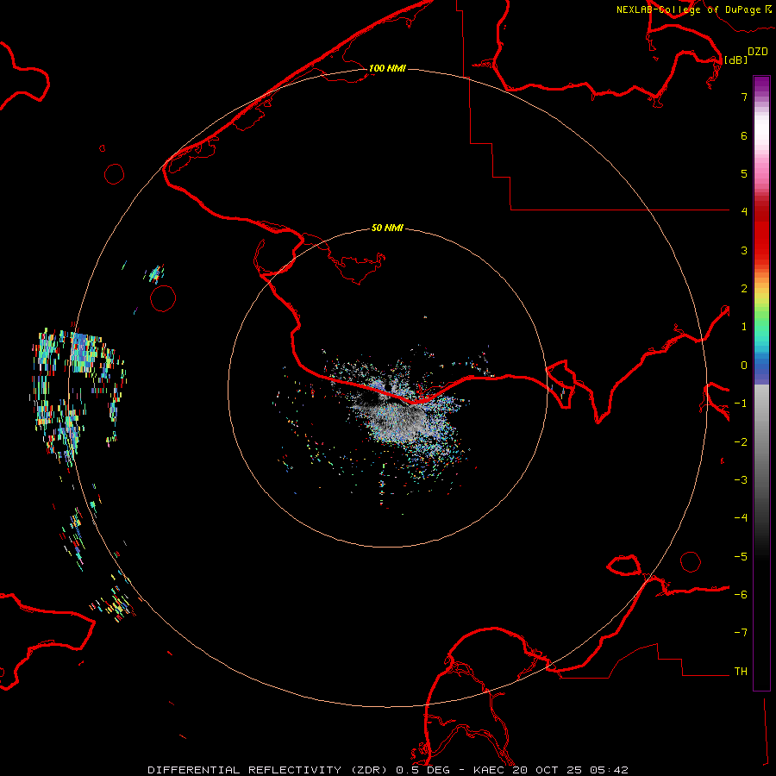Select the "7" value on the legend
The image size is (776, 776).
tap(744, 97)
